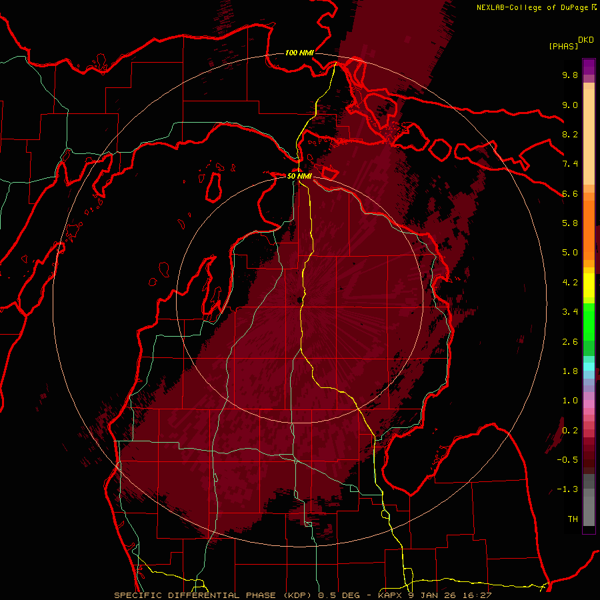Click the 9.0 legend value
Screen dimensions: 600x600
[570, 105]
